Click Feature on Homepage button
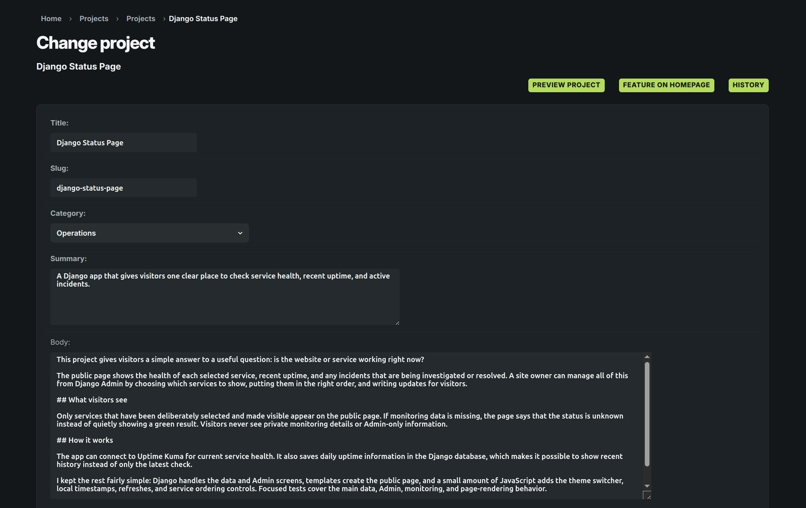This screenshot has height=508, width=806. [x=666, y=85]
